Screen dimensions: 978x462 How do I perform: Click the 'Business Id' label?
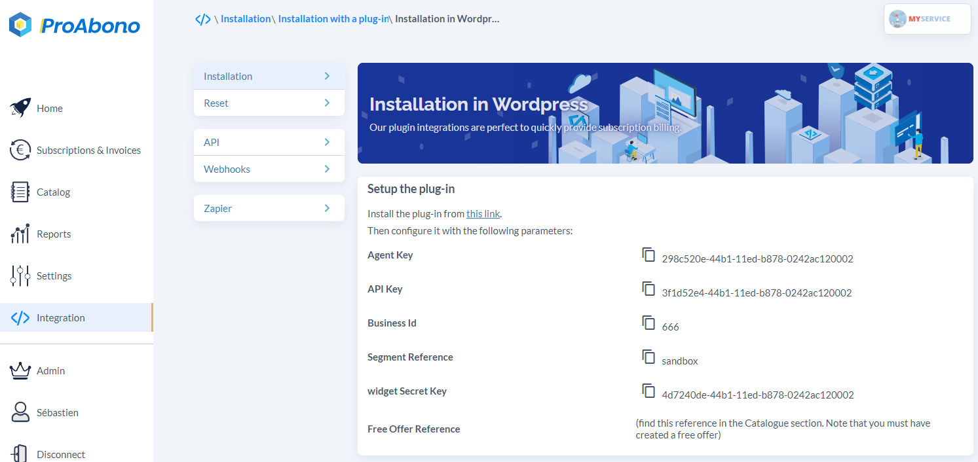392,323
